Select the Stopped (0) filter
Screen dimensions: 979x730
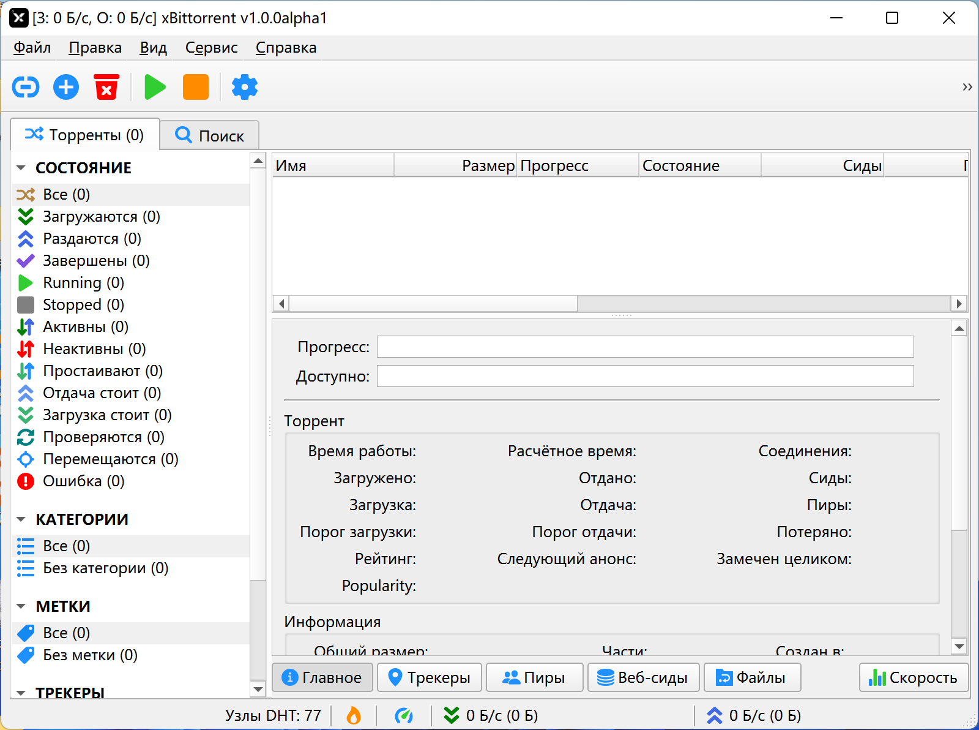coord(131,305)
